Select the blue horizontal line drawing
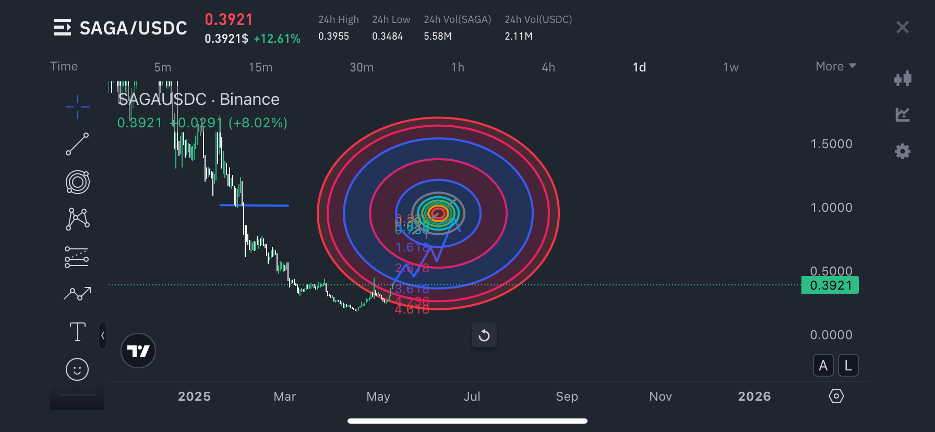This screenshot has width=935, height=432. pos(254,206)
